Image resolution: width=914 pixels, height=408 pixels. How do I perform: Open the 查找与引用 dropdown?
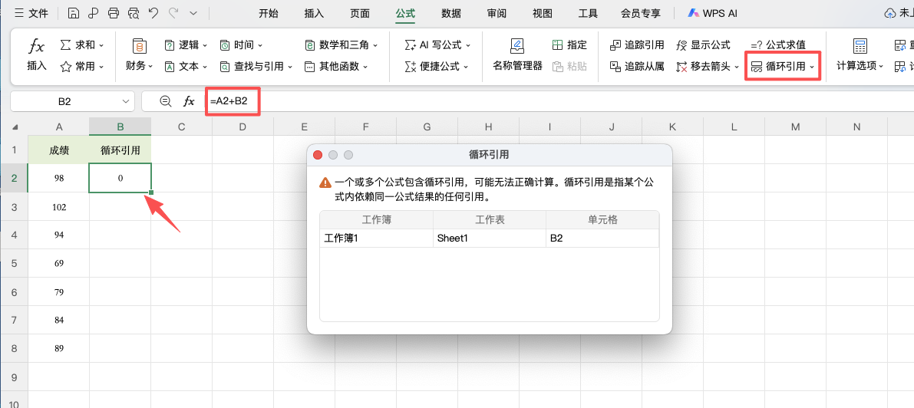click(256, 67)
